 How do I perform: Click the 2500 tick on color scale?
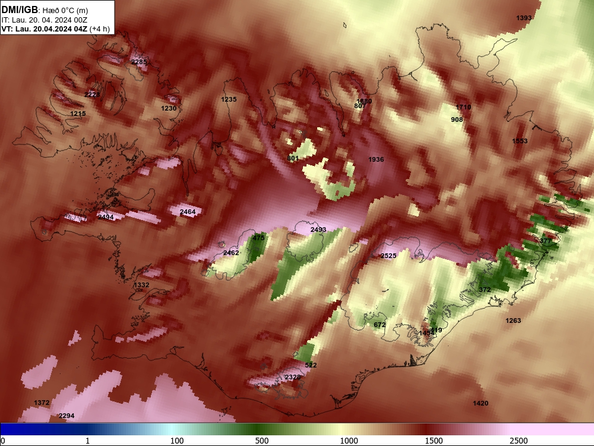click(x=519, y=440)
